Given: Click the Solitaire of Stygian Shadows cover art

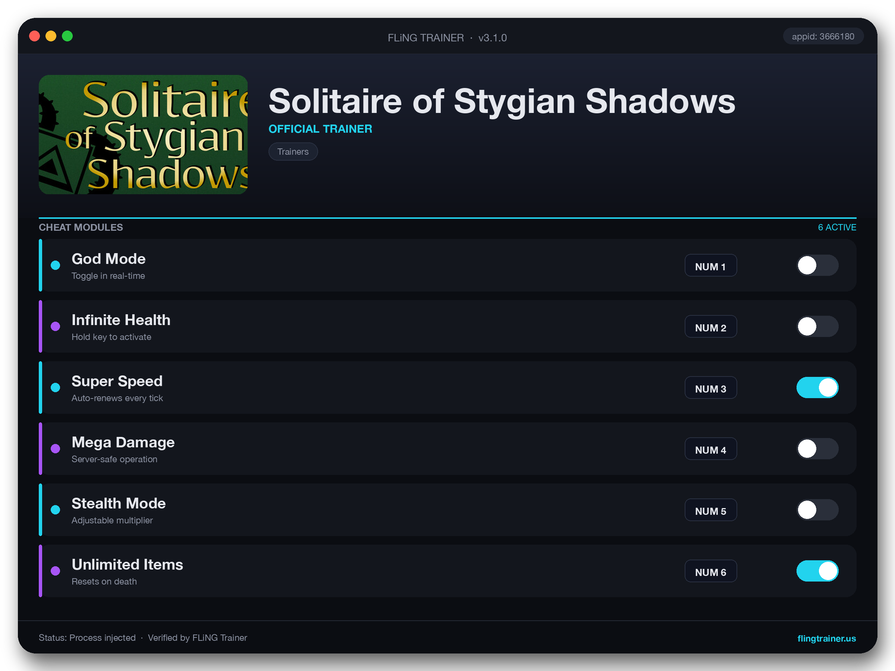Looking at the screenshot, I should [x=143, y=134].
